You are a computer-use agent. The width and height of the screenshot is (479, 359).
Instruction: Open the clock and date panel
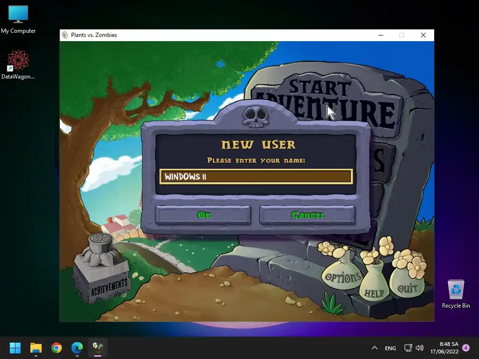(x=444, y=348)
